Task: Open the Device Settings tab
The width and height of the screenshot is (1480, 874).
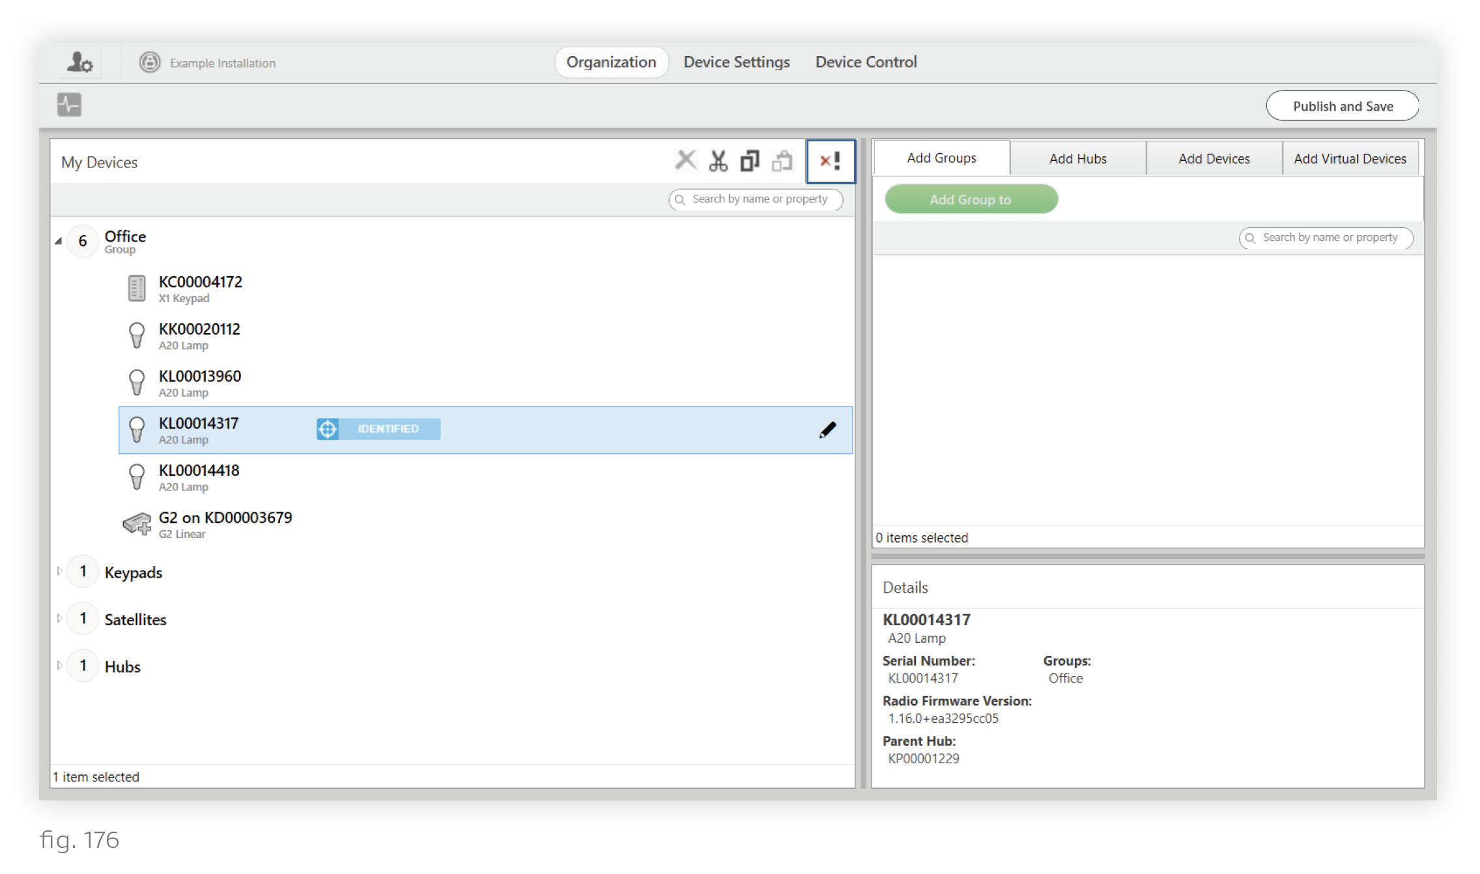Action: pos(737,62)
